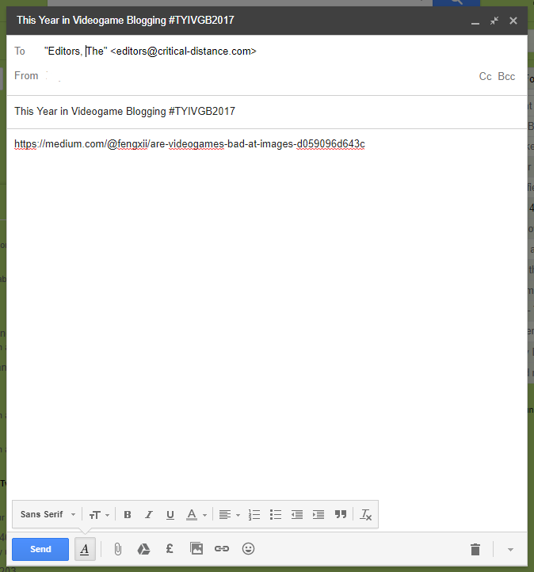The height and width of the screenshot is (572, 534).
Task: Click the From field label
Action: click(26, 75)
